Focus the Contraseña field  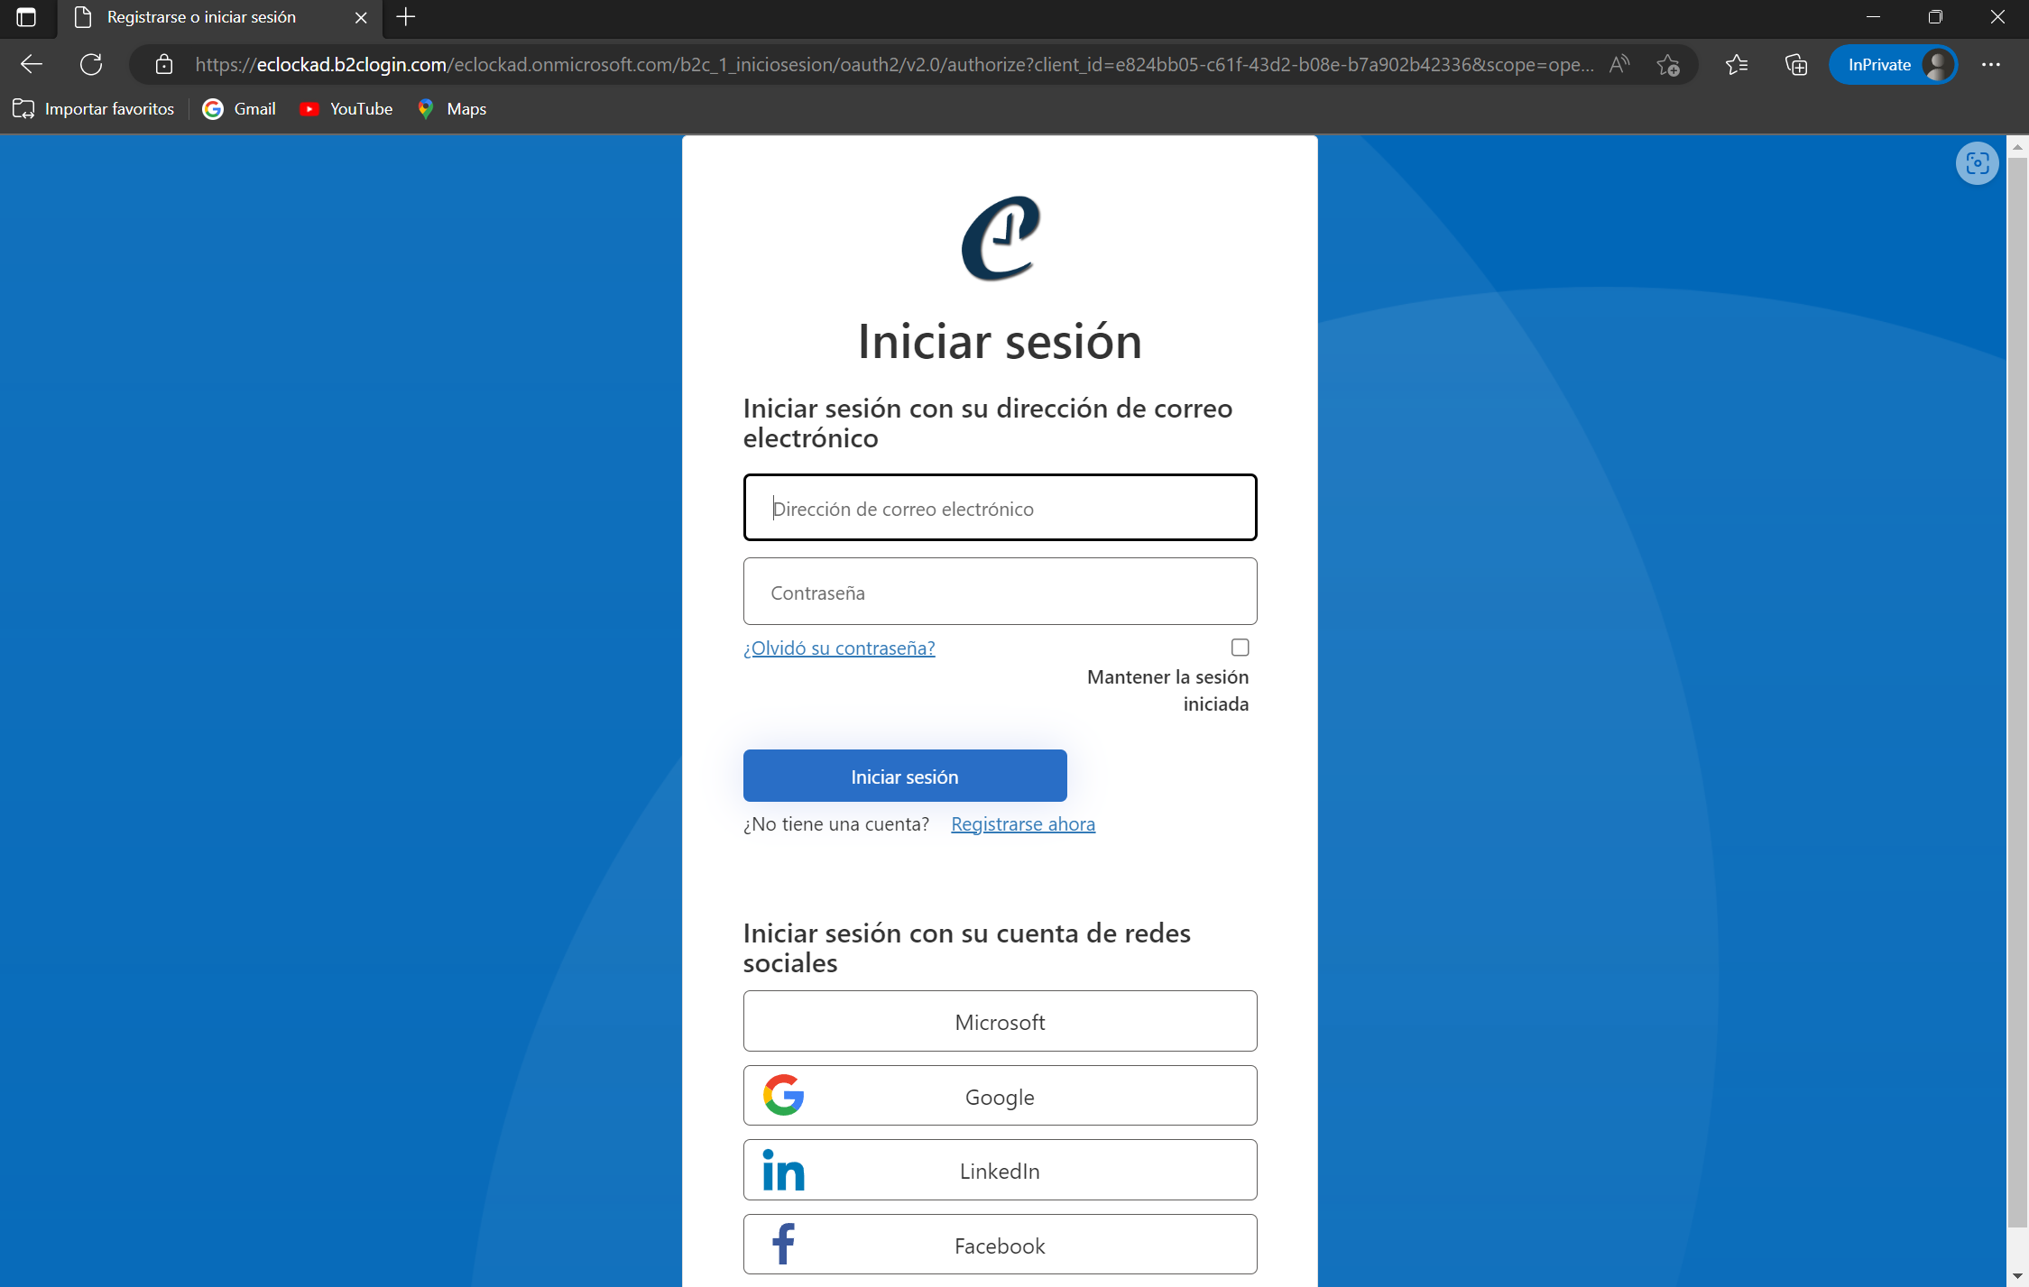coord(1000,592)
